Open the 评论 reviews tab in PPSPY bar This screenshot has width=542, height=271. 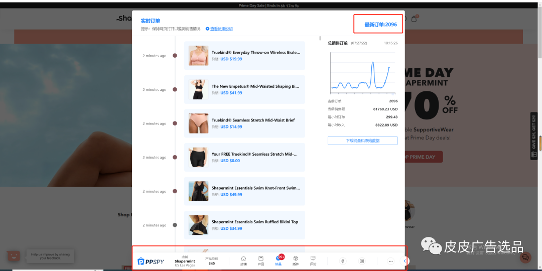[313, 260]
